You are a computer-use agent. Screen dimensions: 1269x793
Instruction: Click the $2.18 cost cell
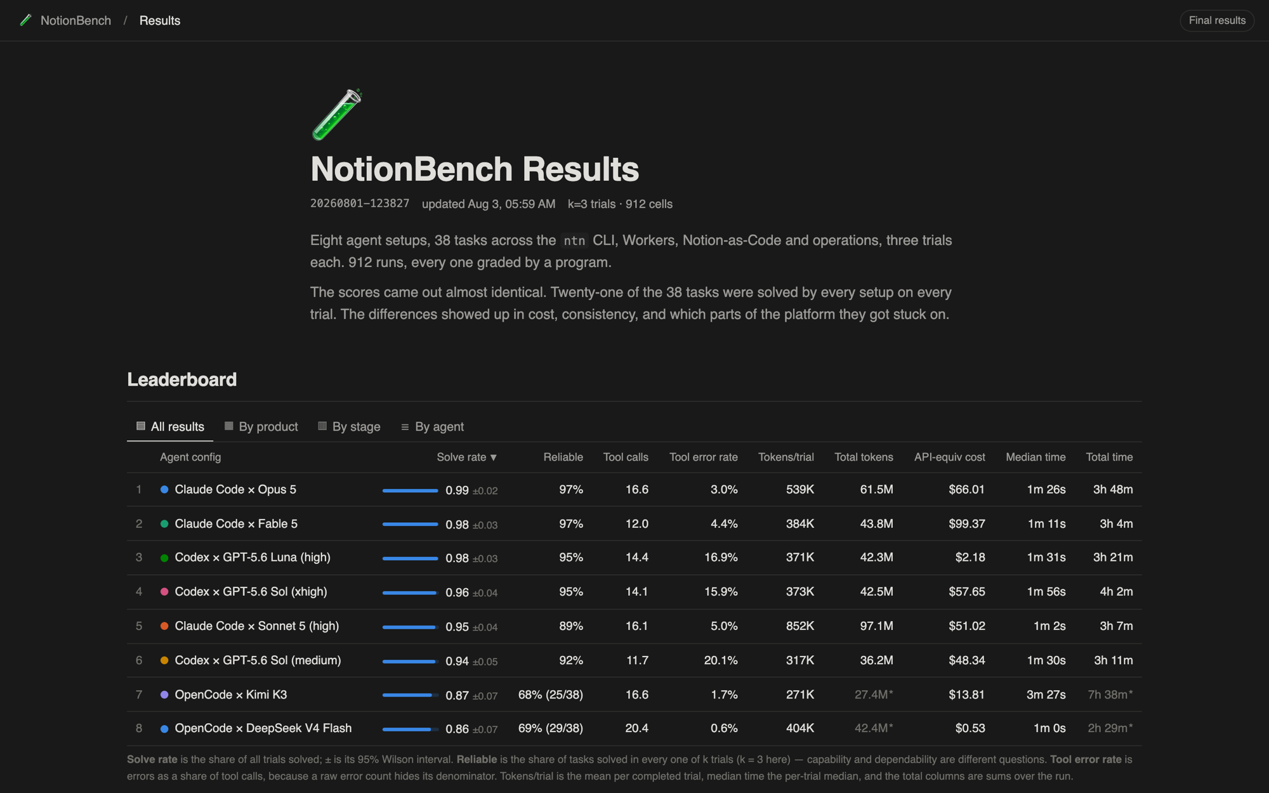point(970,557)
